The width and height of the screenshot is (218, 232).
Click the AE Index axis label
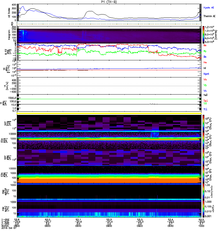point(9,13)
